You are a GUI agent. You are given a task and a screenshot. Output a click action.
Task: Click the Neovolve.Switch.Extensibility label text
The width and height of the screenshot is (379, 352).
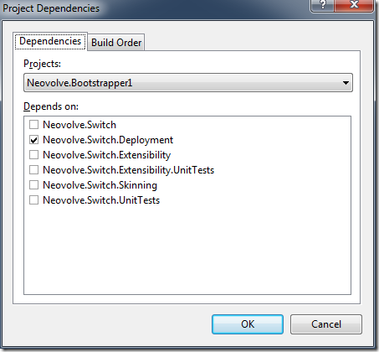(x=107, y=155)
